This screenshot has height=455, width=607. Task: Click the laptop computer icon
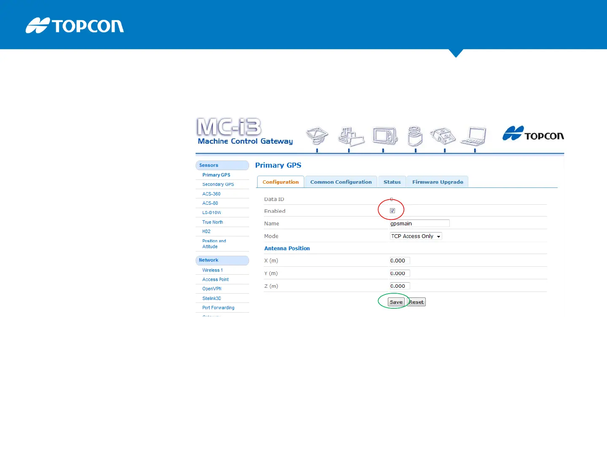click(x=474, y=136)
